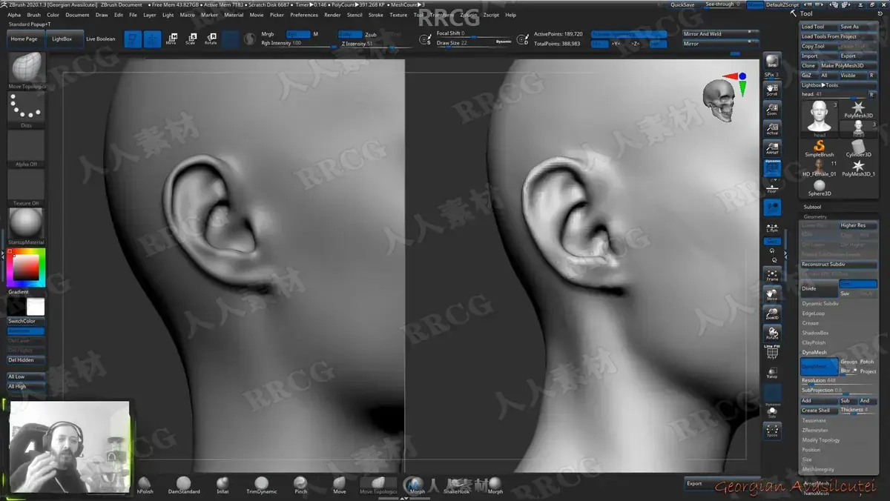Click the Actual size button
Viewport: 890px width, 501px height.
[772, 127]
